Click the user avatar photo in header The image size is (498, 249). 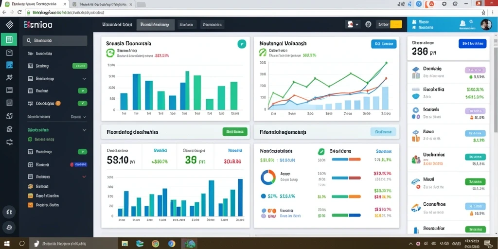click(486, 24)
